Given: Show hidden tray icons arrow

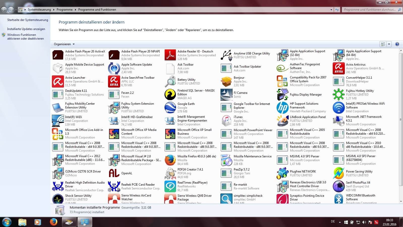Looking at the screenshot, I should click(x=340, y=222).
